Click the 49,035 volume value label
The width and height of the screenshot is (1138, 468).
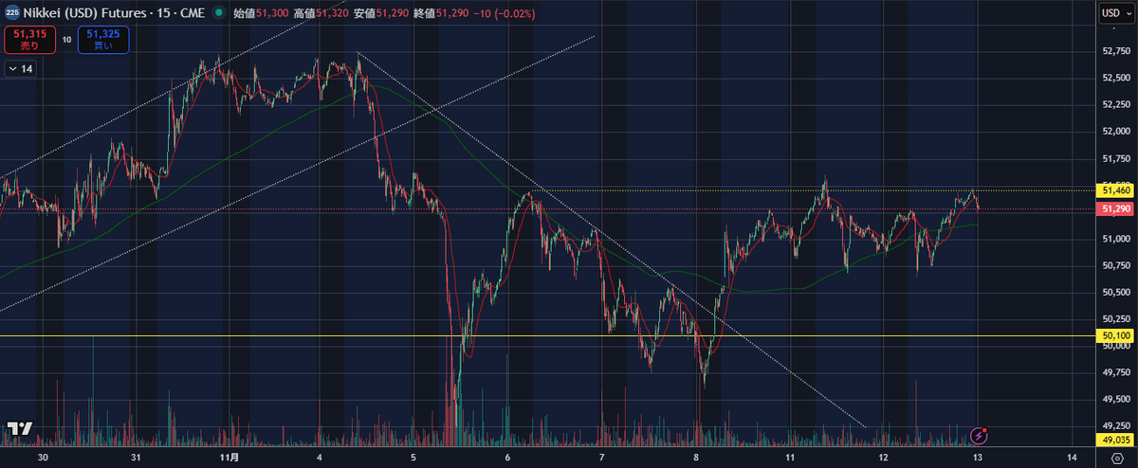(1114, 440)
